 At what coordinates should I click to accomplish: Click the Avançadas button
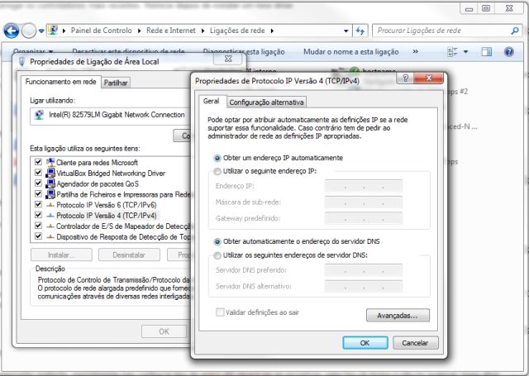coord(397,315)
